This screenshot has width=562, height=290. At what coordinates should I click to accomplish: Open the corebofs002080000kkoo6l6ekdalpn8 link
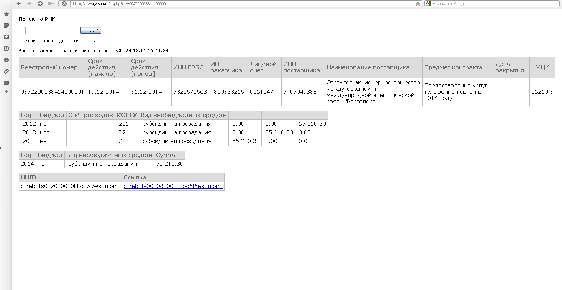(x=173, y=186)
